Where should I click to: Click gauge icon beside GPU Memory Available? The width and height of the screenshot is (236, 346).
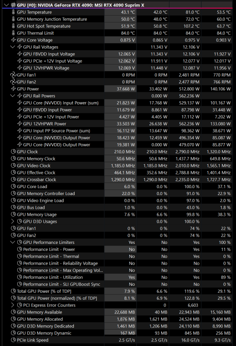13,312
